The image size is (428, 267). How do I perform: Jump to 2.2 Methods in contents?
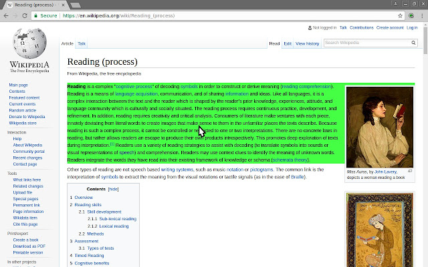tap(91, 234)
